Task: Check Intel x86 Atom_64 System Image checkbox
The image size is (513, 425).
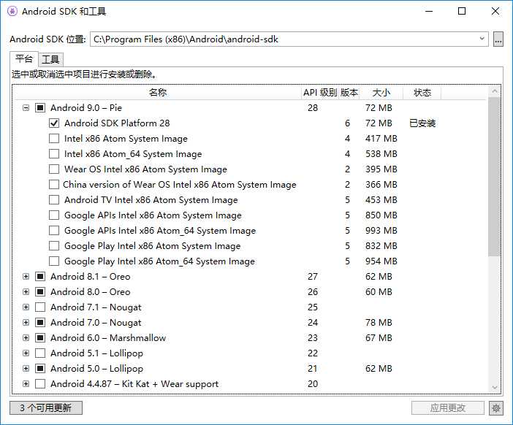Action: (x=54, y=154)
